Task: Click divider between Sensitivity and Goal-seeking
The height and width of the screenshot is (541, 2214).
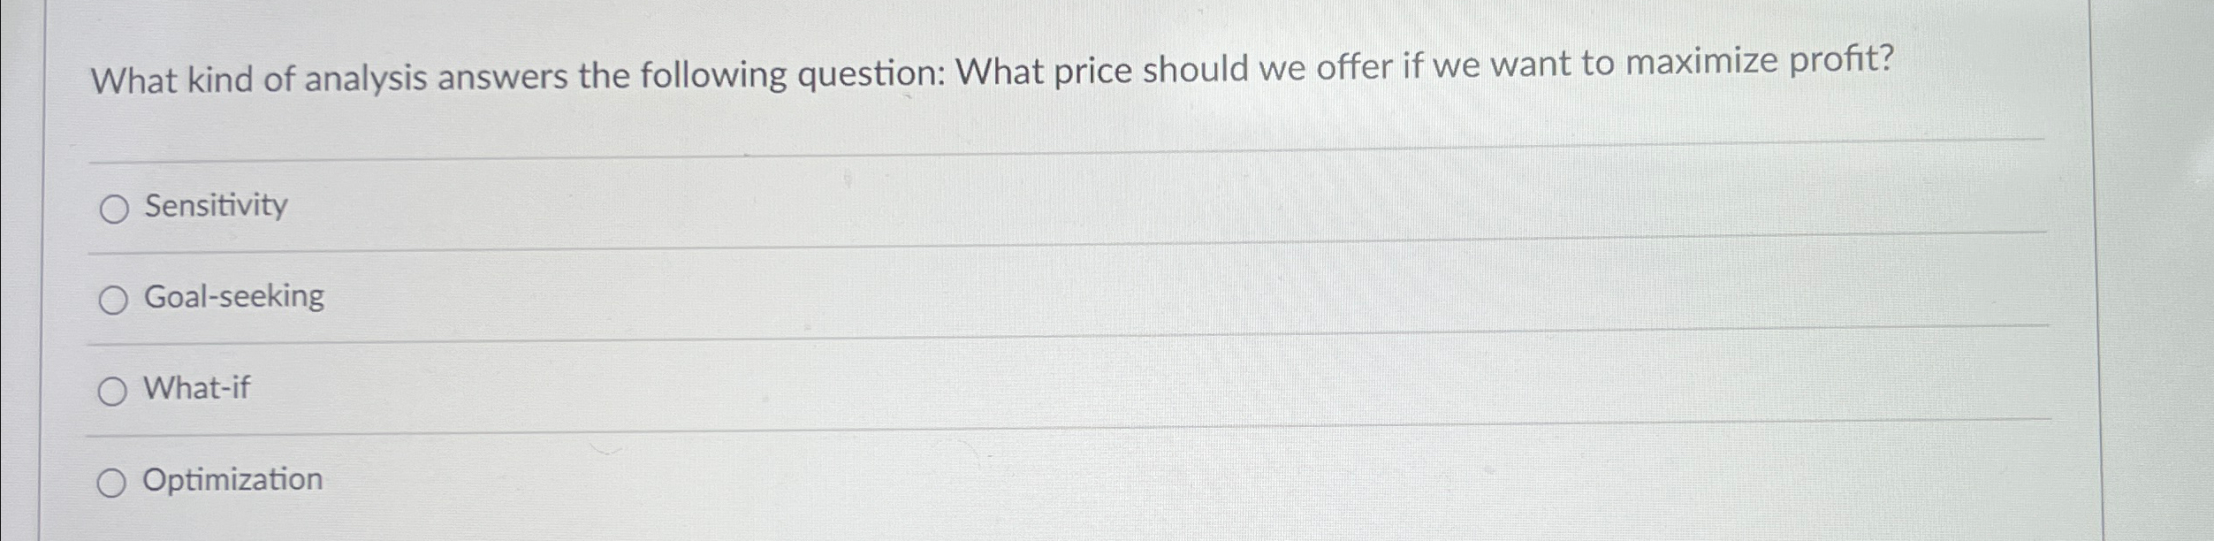Action: pos(1068,241)
